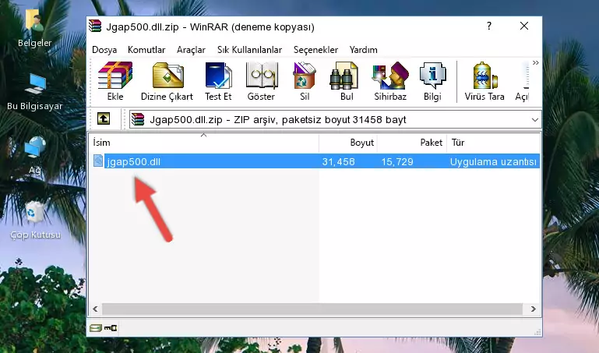Click the Uygulama uzantısı type cell
The width and height of the screenshot is (599, 353).
493,161
